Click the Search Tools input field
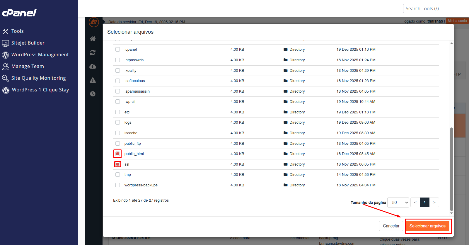This screenshot has width=469, height=245. (x=436, y=8)
